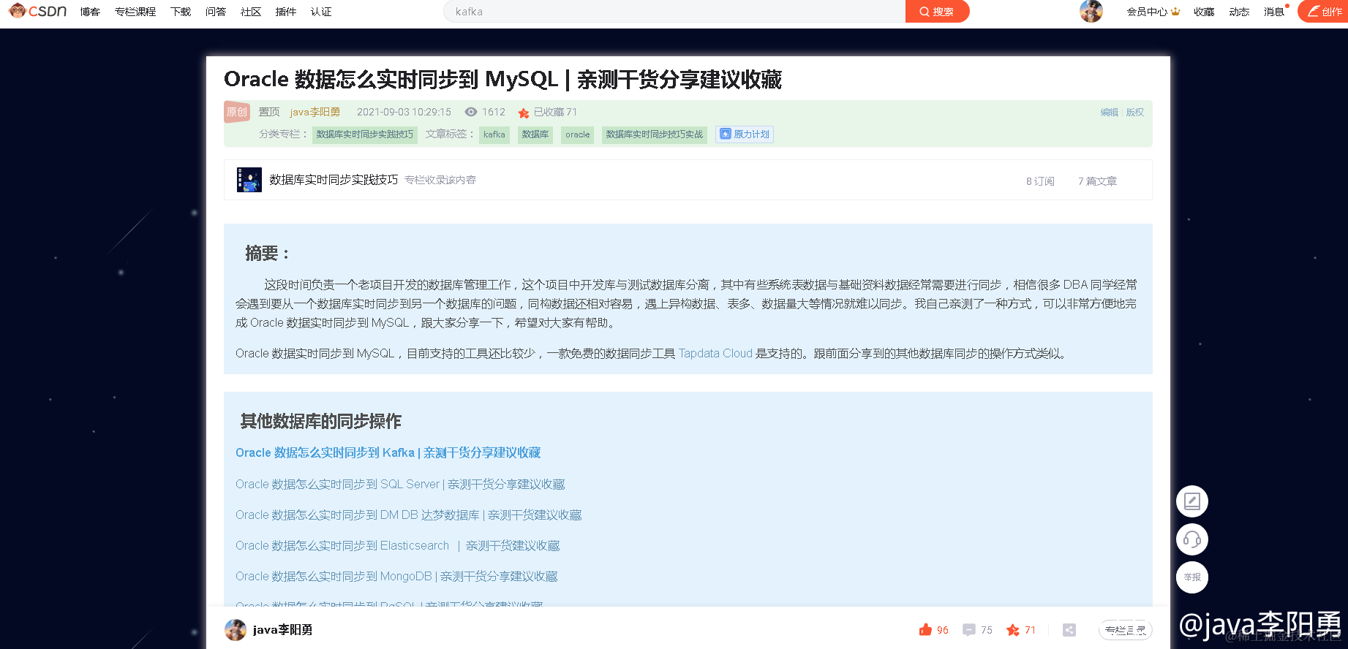Open the 数据库 article tag
The image size is (1348, 649).
click(535, 134)
